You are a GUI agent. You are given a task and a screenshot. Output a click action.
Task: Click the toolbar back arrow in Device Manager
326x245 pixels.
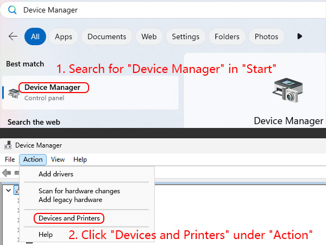click(x=7, y=173)
